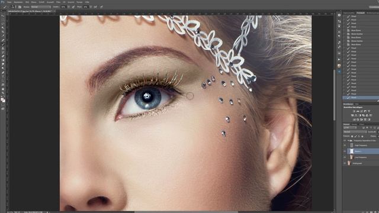Viewport: 379px width, 213px height.
Task: Select the Zoom tool
Action: tap(4, 92)
